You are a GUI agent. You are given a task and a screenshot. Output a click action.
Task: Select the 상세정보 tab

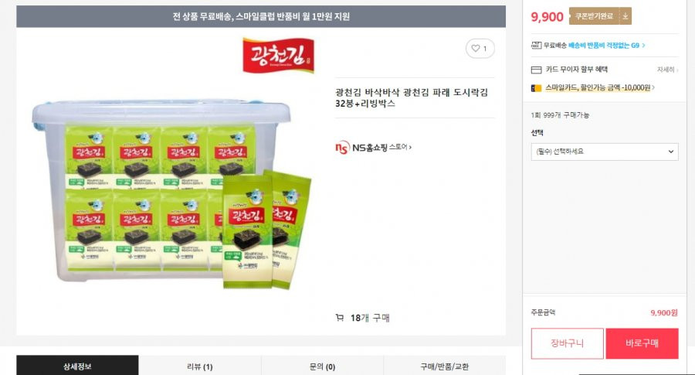pyautogui.click(x=77, y=366)
